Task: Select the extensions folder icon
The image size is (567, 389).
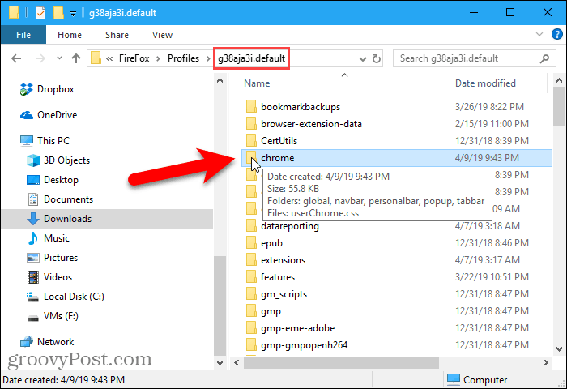Action: click(251, 260)
